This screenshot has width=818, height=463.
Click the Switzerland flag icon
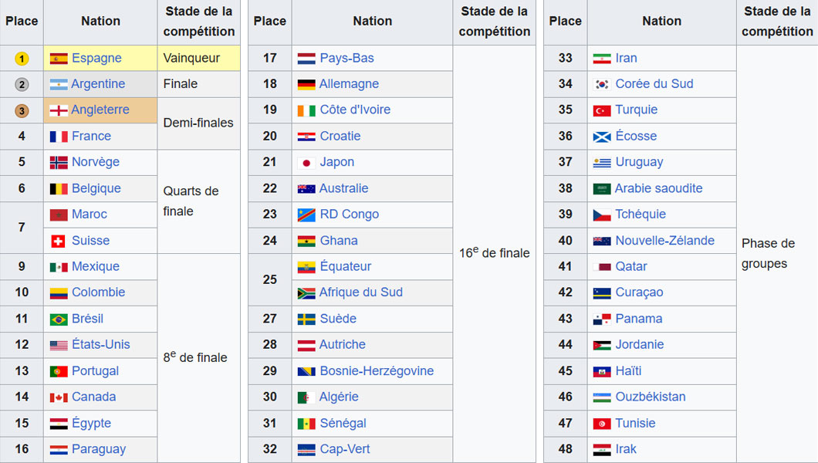pos(58,241)
